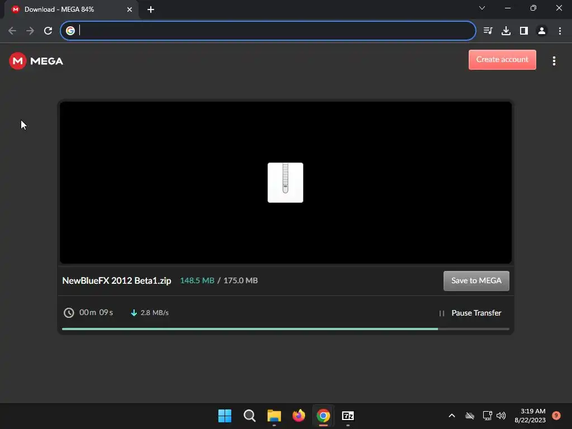This screenshot has width=572, height=429.
Task: Open taskbar Search
Action: (250, 416)
